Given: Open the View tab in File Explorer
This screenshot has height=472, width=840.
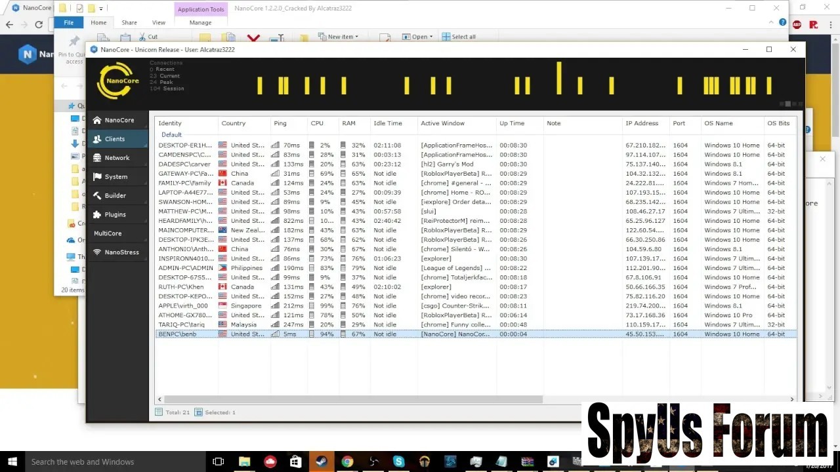Looking at the screenshot, I should tap(159, 22).
